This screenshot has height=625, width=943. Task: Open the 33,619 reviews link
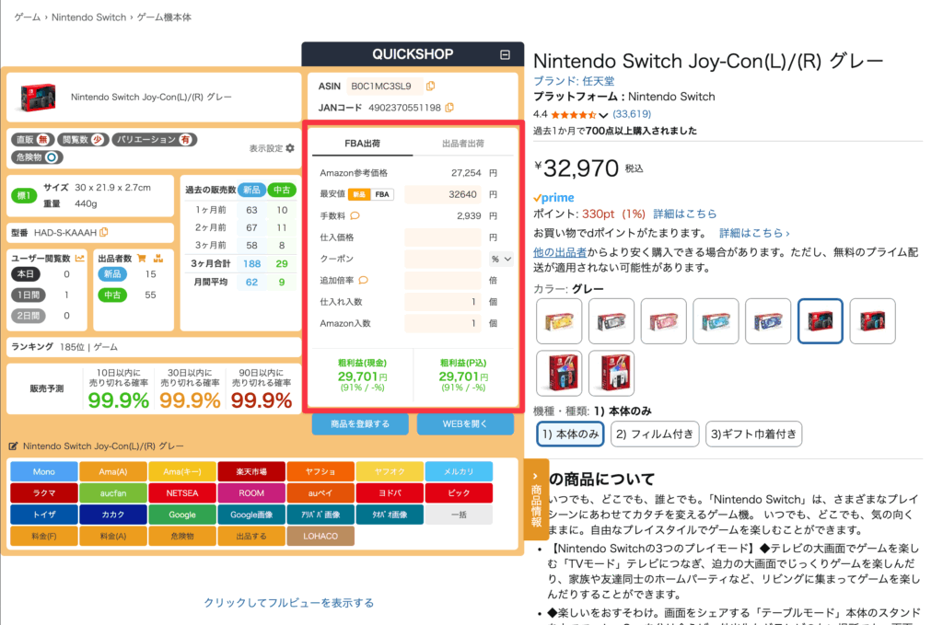[632, 114]
